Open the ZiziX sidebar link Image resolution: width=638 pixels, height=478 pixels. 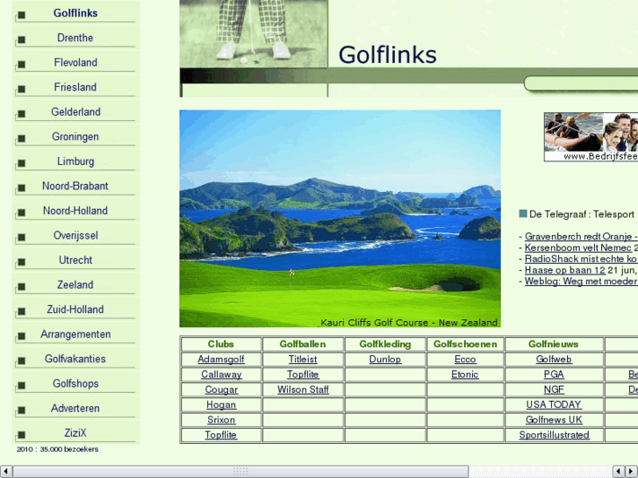coord(75,433)
